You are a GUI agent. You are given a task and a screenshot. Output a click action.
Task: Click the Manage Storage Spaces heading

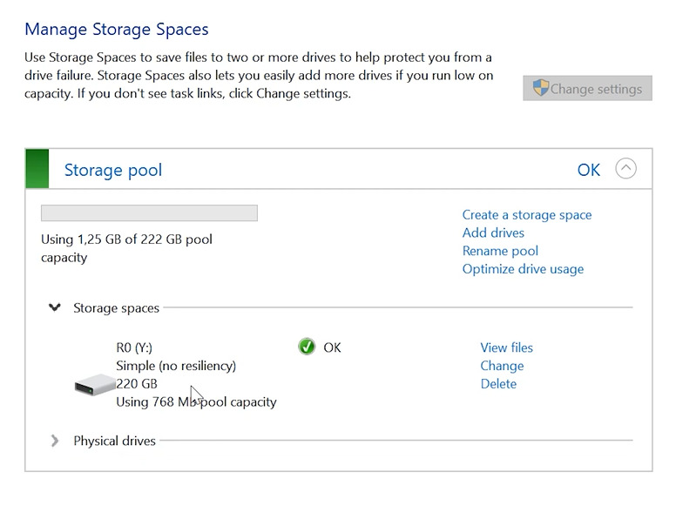tap(117, 30)
